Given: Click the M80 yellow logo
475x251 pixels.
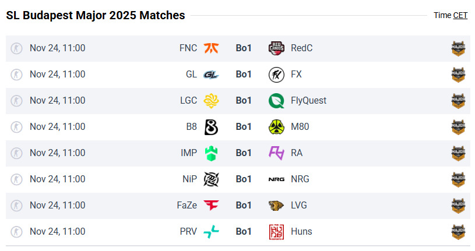Looking at the screenshot, I should pos(276,127).
